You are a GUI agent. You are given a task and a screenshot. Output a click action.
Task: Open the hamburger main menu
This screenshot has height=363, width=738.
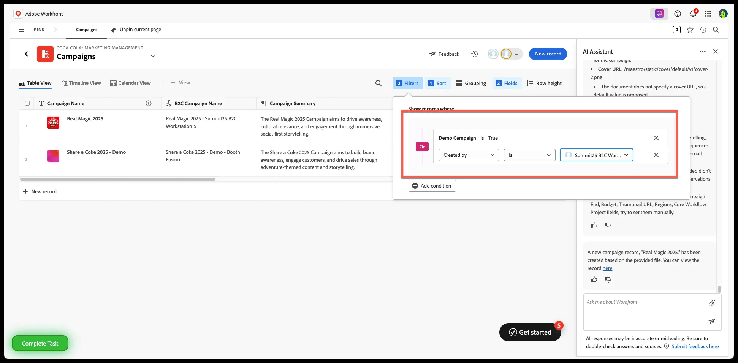pyautogui.click(x=22, y=30)
